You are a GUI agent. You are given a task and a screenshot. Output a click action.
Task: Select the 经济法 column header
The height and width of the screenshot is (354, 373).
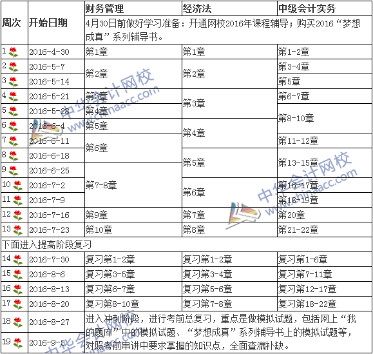[229, 9]
